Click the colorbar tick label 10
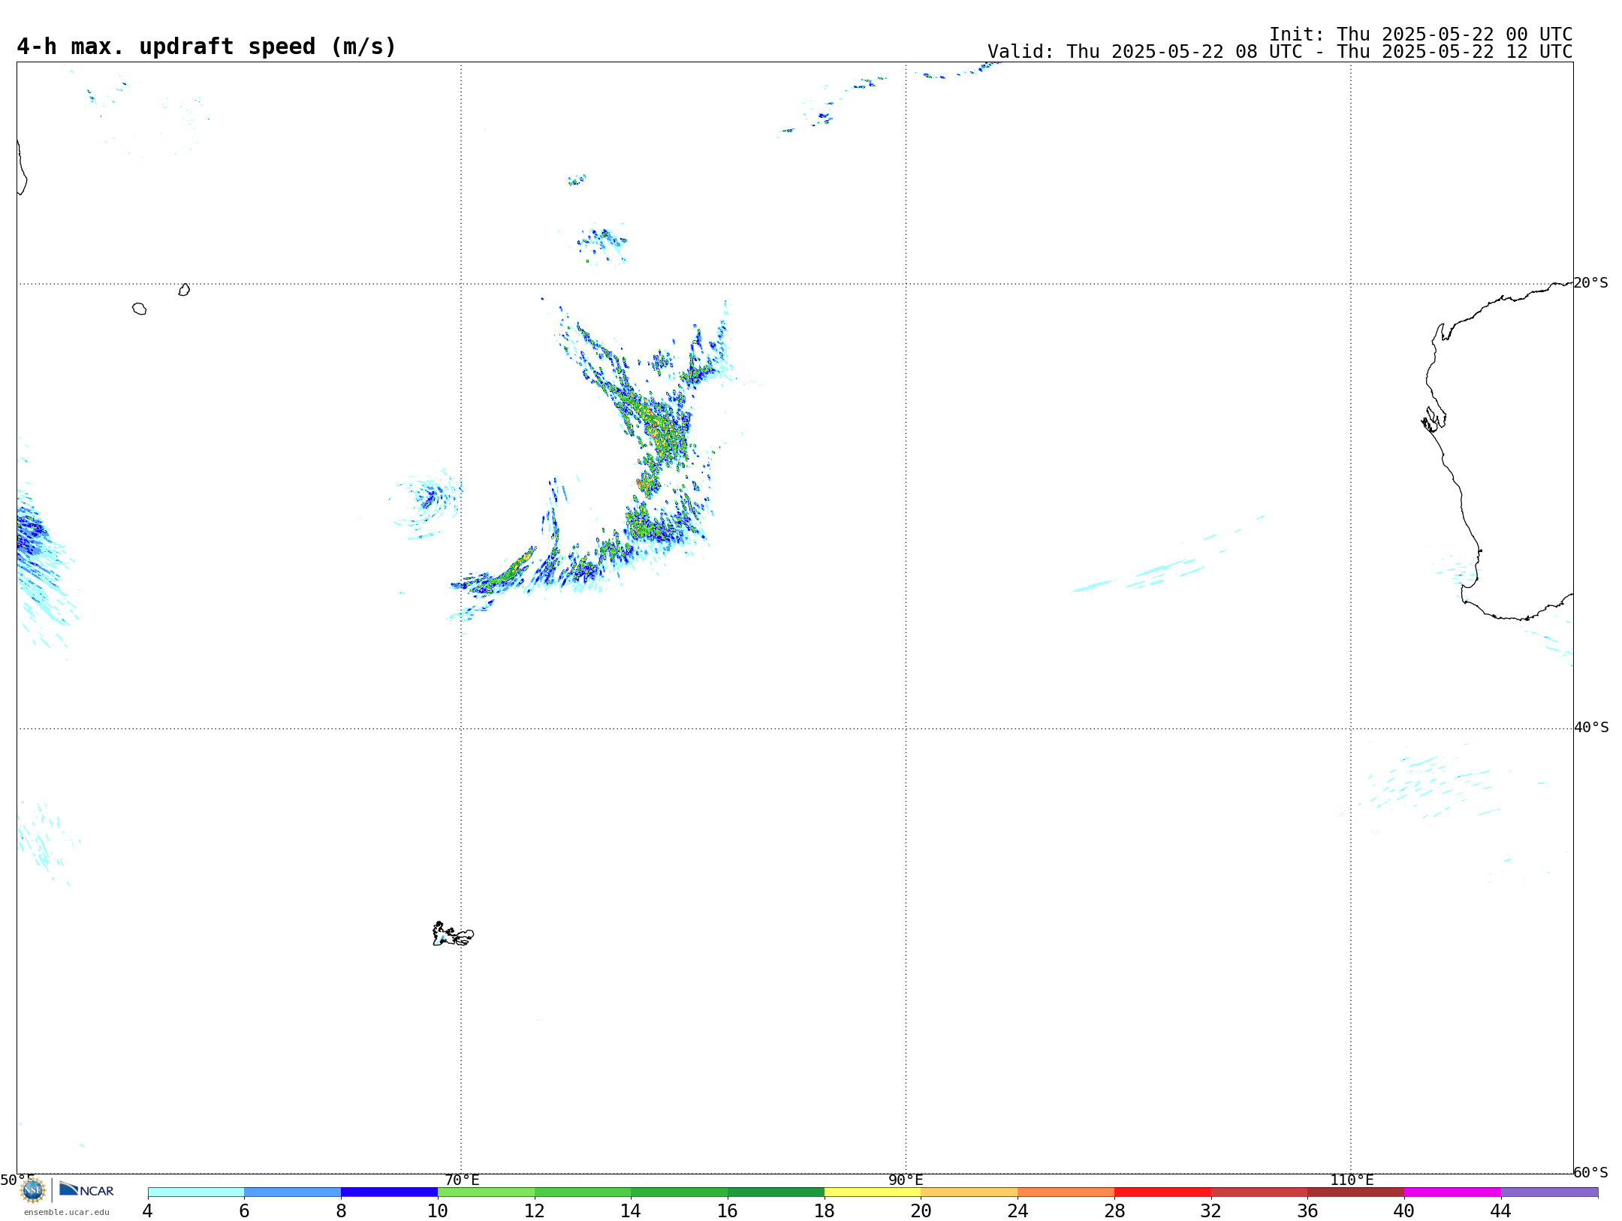The height and width of the screenshot is (1221, 1622). tap(438, 1210)
